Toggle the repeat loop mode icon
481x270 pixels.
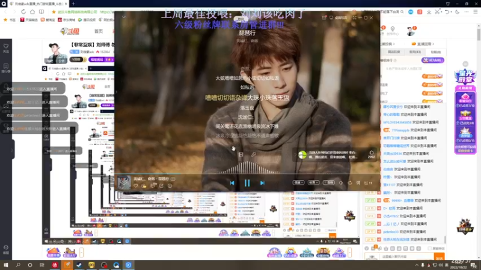tap(350, 183)
